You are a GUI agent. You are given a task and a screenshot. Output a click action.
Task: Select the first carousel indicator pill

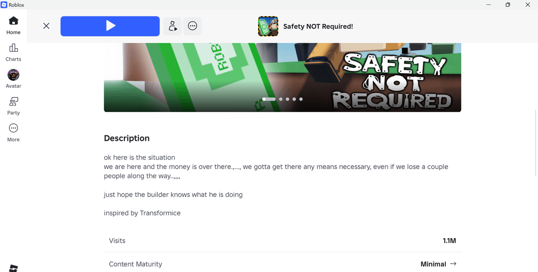pos(269,99)
